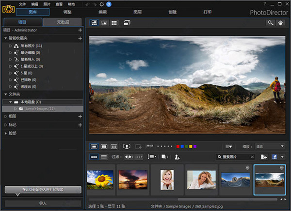Switch to the 元数据 metadata tab

click(x=62, y=22)
